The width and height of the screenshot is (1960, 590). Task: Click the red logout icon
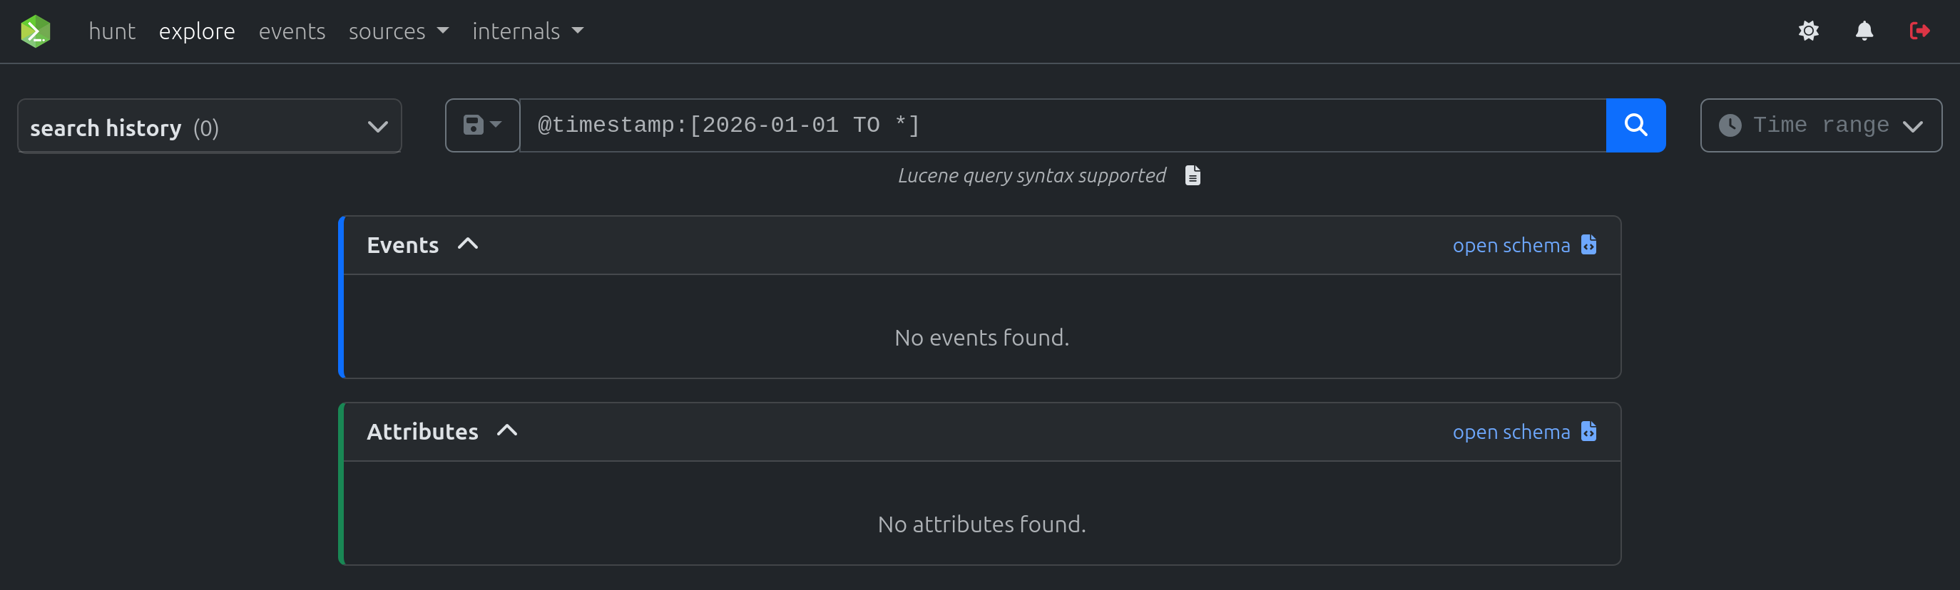click(1919, 31)
